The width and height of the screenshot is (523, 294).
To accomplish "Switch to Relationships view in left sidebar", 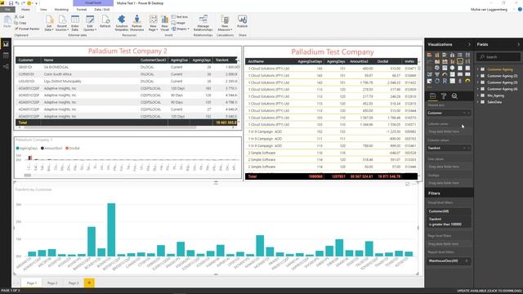I will (x=6, y=67).
